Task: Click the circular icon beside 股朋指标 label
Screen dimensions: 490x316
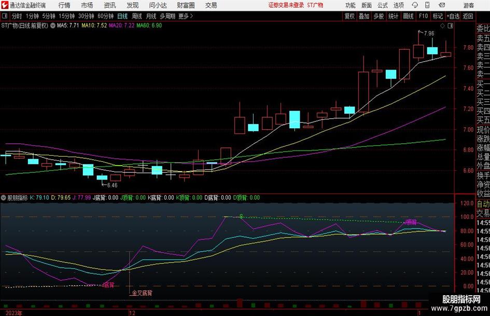Action: (3, 198)
